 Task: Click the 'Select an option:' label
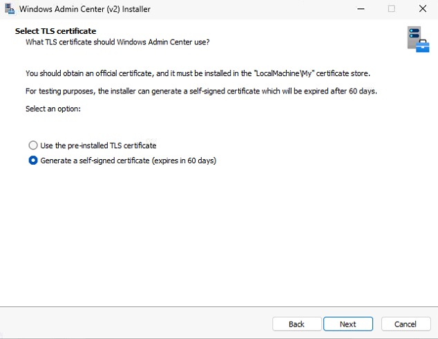53,109
